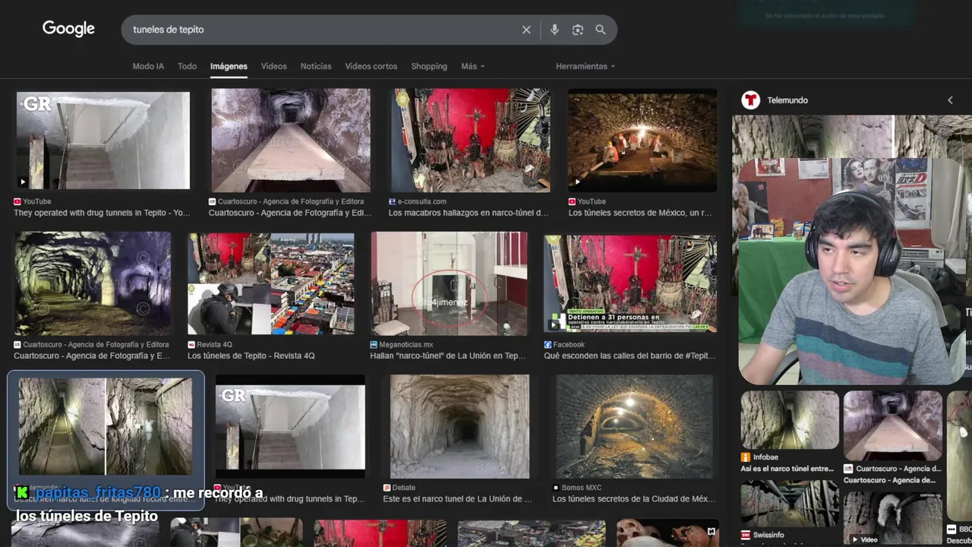The image size is (972, 547).
Task: Open Google Lens image search icon
Action: [578, 30]
